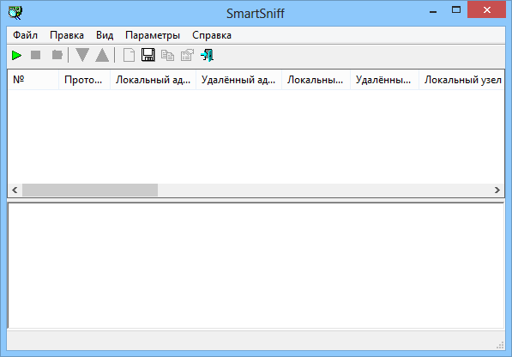The width and height of the screenshot is (512, 357).
Task: Click the exit door icon
Action: click(x=207, y=55)
